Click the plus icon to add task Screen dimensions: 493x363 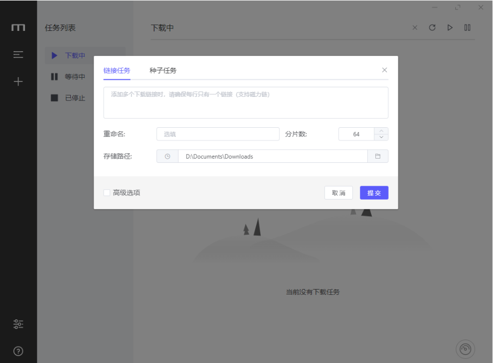(x=18, y=81)
